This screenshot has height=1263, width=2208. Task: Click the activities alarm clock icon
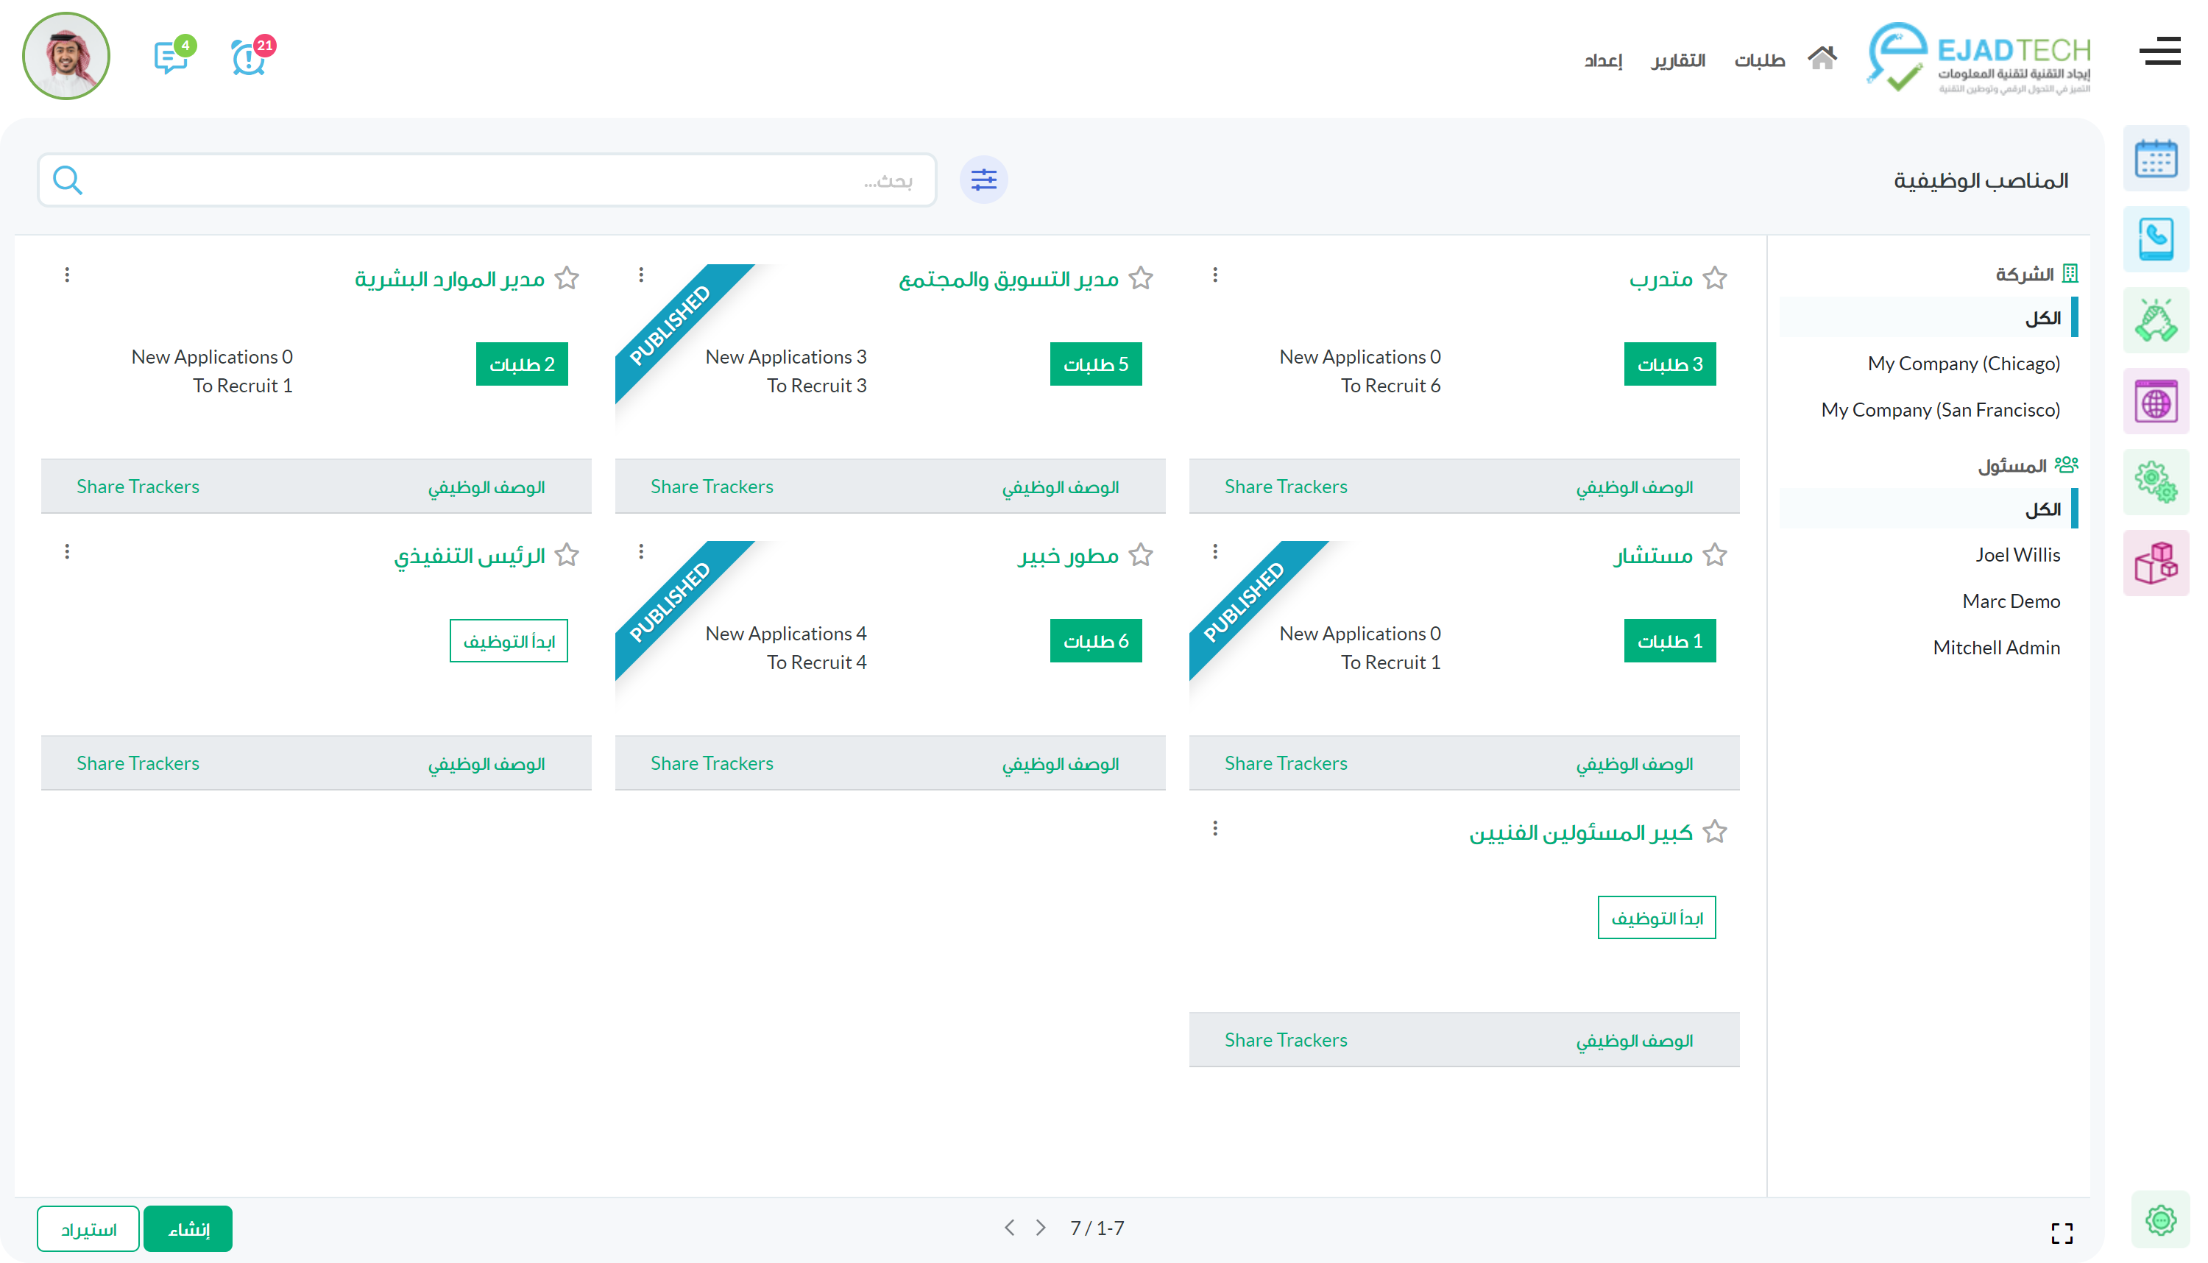click(x=249, y=59)
